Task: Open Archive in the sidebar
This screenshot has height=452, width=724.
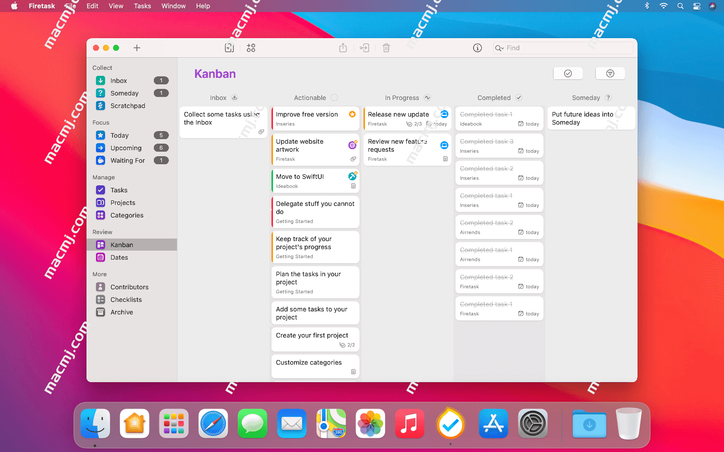Action: click(x=132, y=312)
